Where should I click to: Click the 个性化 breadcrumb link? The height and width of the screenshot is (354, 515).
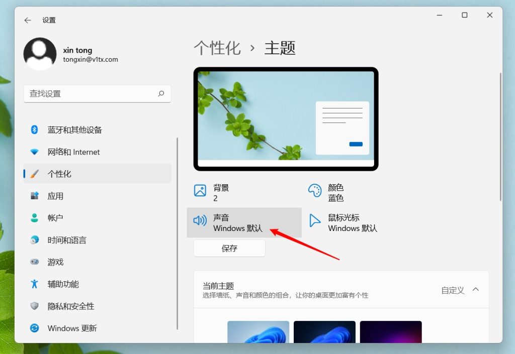(x=217, y=48)
